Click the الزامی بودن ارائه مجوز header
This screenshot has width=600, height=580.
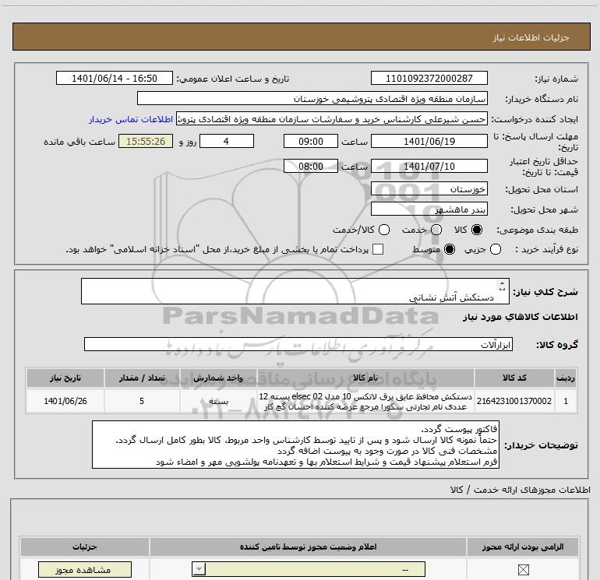(x=523, y=547)
